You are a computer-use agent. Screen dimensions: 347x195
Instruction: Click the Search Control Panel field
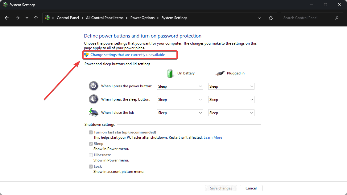[312, 18]
